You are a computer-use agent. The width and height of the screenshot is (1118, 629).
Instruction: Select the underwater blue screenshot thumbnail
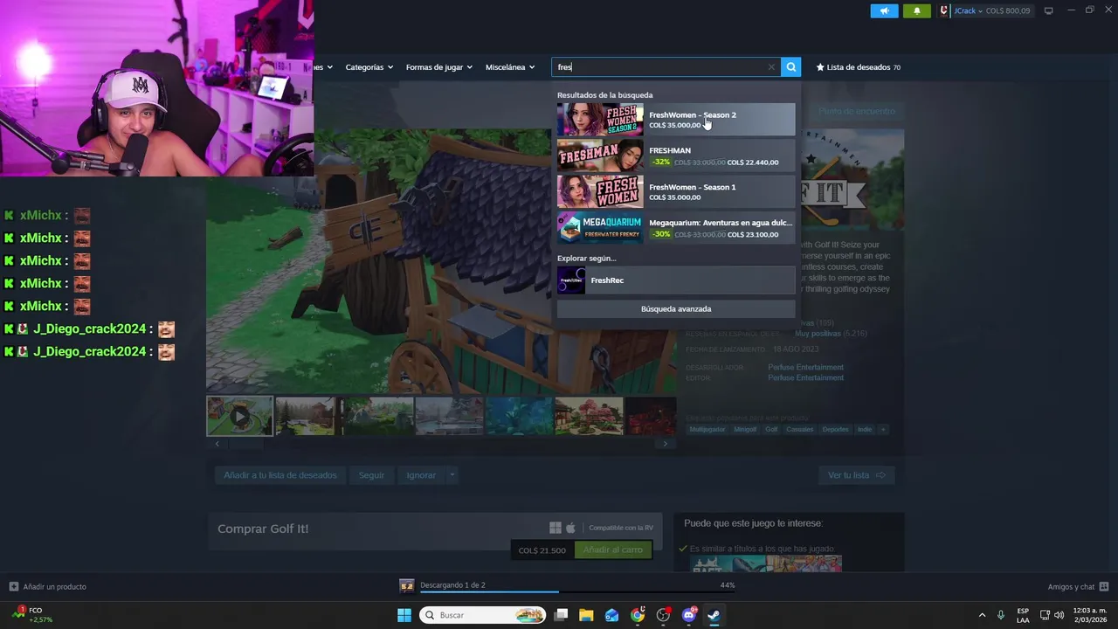[x=519, y=416]
